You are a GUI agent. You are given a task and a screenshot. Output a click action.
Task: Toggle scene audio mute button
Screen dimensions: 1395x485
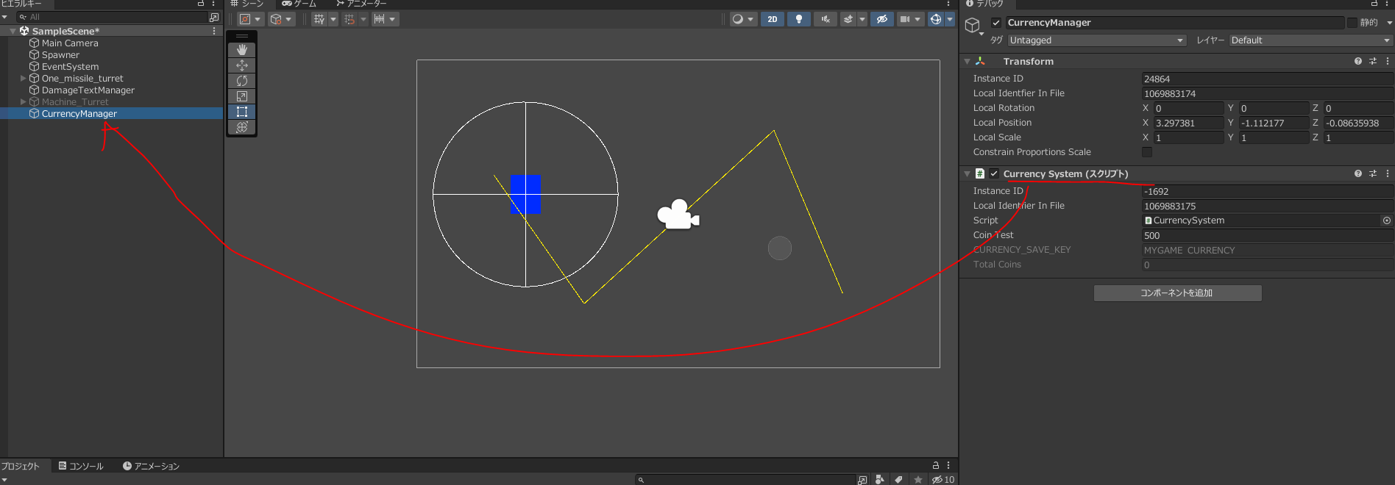[x=826, y=19]
